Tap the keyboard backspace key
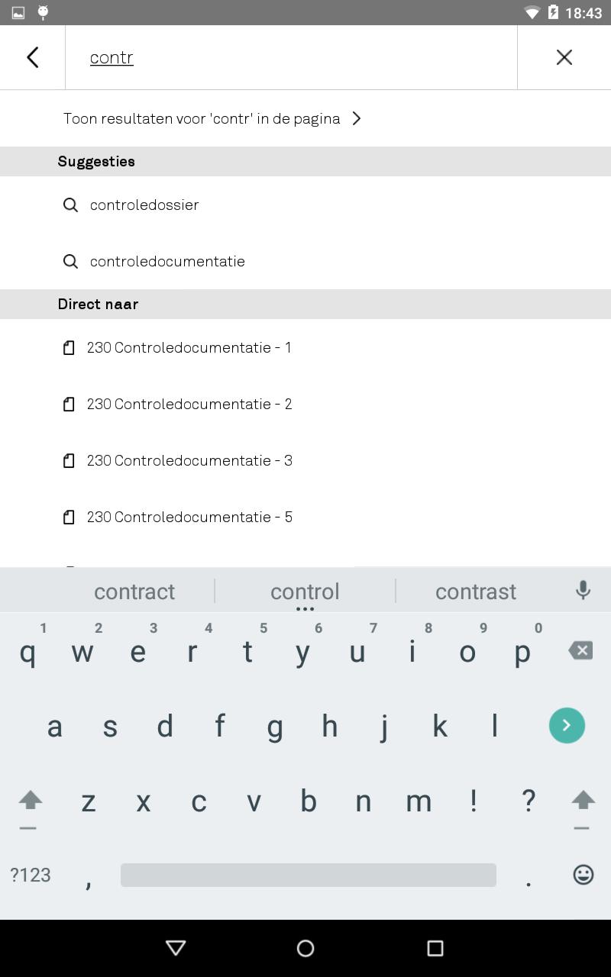This screenshot has width=611, height=977. pos(580,650)
